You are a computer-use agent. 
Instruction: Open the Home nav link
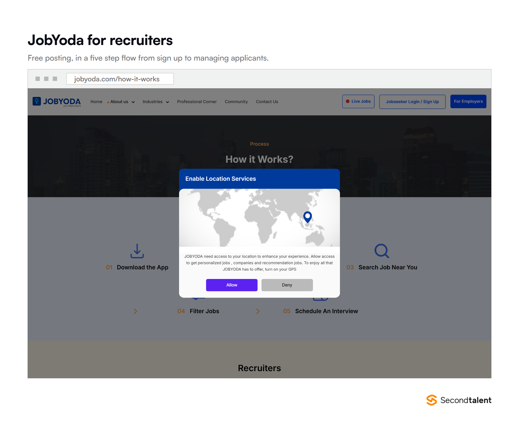(96, 102)
